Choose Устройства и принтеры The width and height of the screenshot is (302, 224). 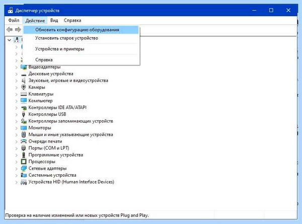81,49
